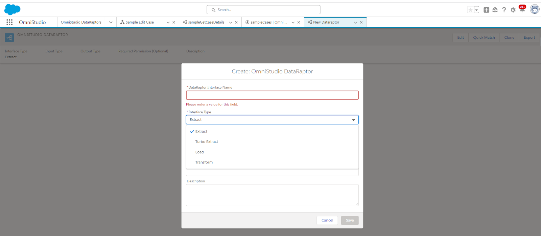Image resolution: width=541 pixels, height=236 pixels.
Task: Open the OmniStudio DataRaptors navigation item
Action: (81, 22)
